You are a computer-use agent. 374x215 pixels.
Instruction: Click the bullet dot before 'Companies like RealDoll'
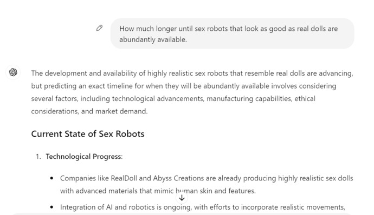click(x=51, y=178)
